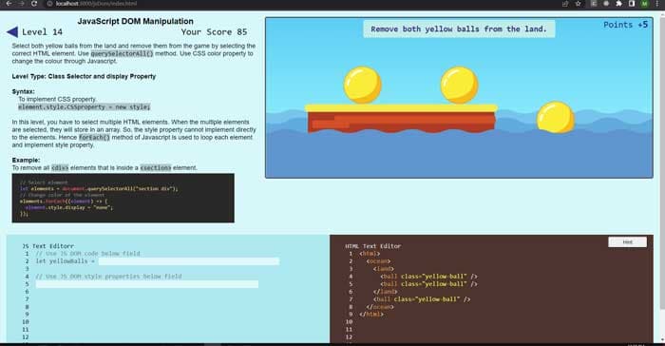Go back using the browser back arrow
The width and height of the screenshot is (665, 346).
tap(9, 4)
